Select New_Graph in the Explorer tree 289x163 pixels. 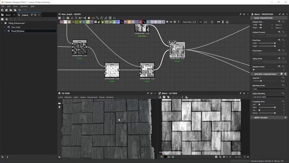[16, 27]
